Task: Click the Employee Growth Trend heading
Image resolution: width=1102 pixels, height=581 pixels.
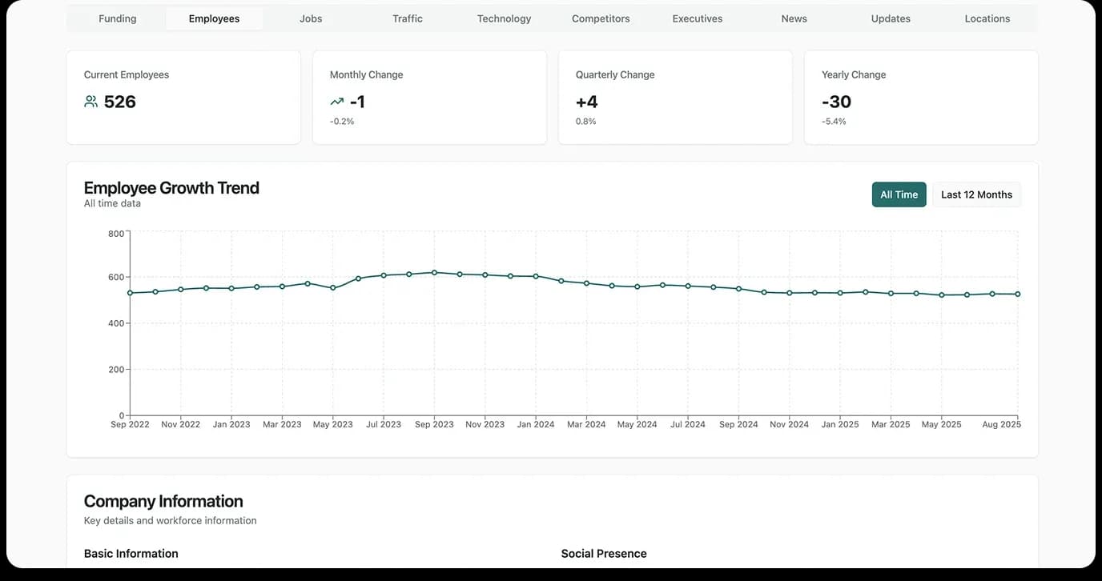Action: point(171,188)
